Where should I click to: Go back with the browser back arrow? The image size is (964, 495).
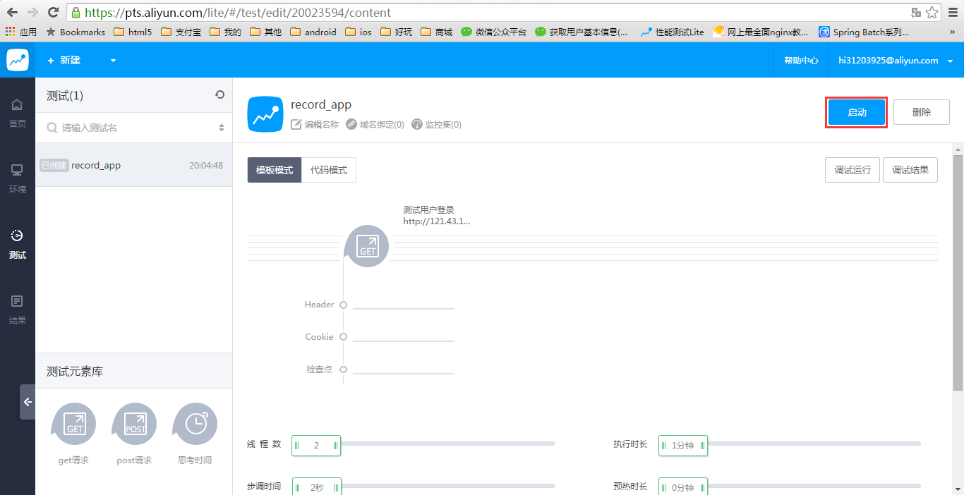point(12,12)
